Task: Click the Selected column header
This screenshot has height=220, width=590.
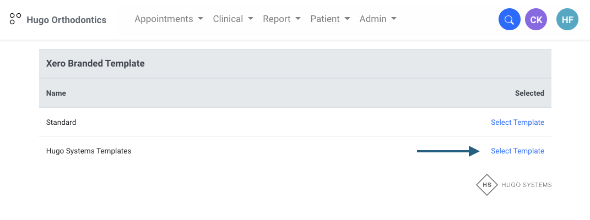Action: [x=529, y=93]
